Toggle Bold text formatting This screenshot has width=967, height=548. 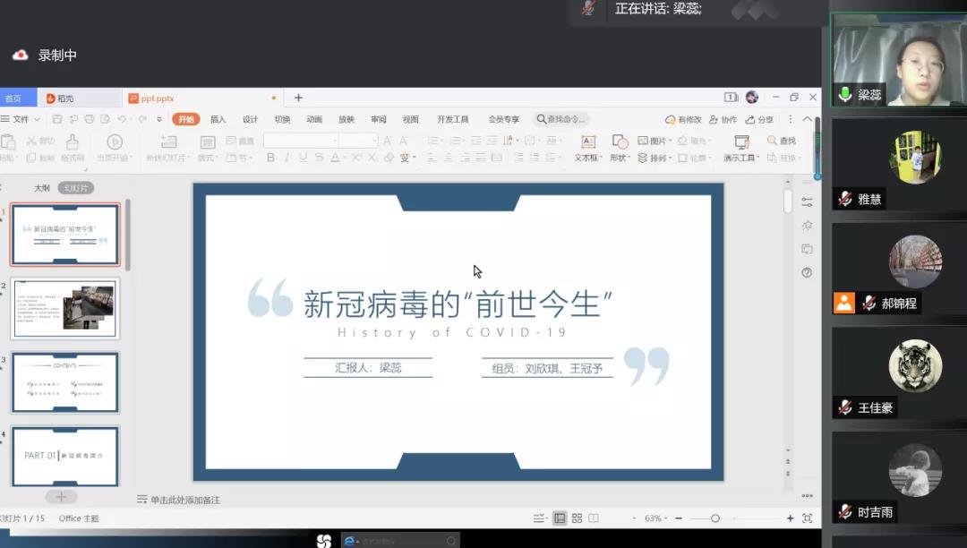click(270, 158)
